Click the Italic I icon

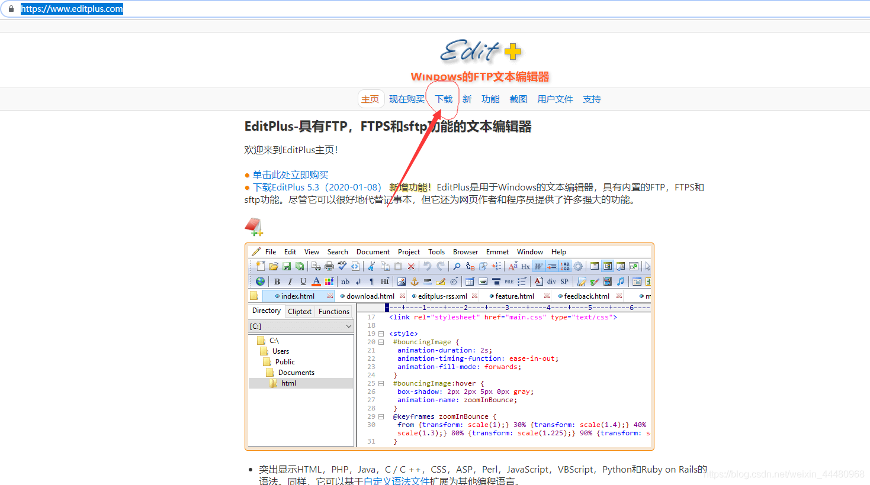[x=290, y=282]
